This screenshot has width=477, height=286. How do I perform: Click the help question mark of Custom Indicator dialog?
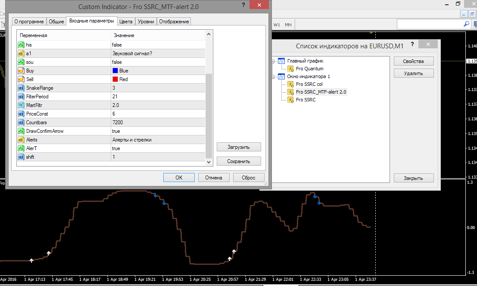(243, 5)
